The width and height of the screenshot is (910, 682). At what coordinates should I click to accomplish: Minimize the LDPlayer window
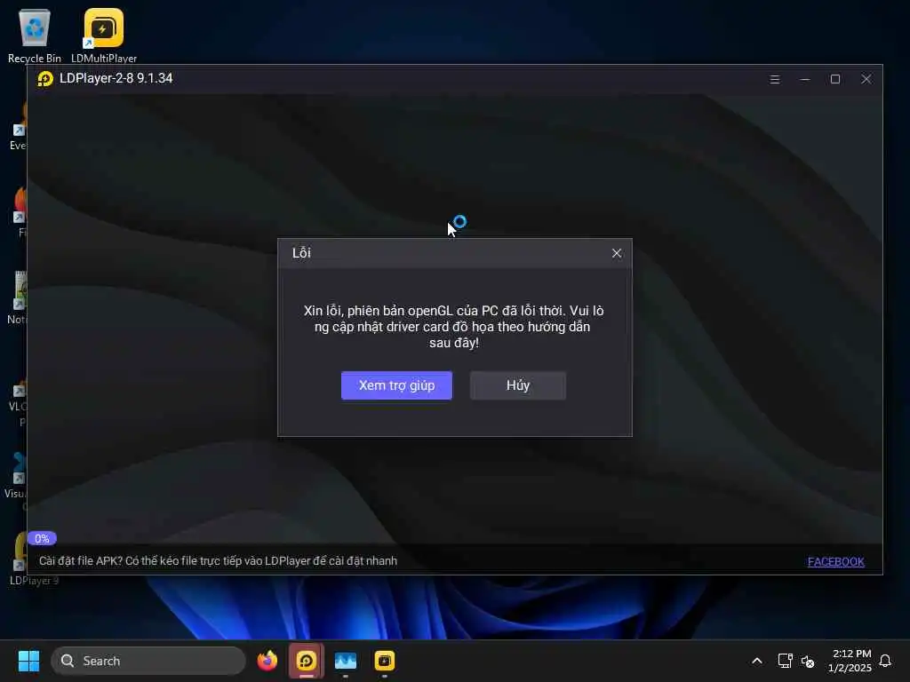click(x=805, y=79)
